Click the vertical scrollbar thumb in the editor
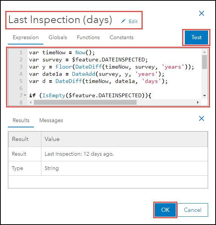The width and height of the screenshot is (216, 225). (x=204, y=62)
